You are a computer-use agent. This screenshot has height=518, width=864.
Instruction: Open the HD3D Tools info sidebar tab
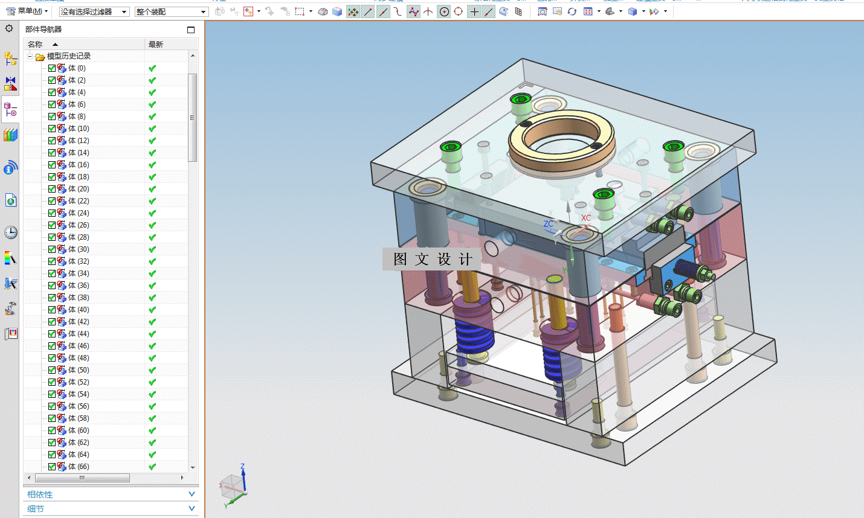click(x=10, y=168)
